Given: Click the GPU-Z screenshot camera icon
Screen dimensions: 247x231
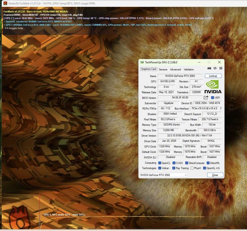Looking at the screenshot, I should [209, 68].
